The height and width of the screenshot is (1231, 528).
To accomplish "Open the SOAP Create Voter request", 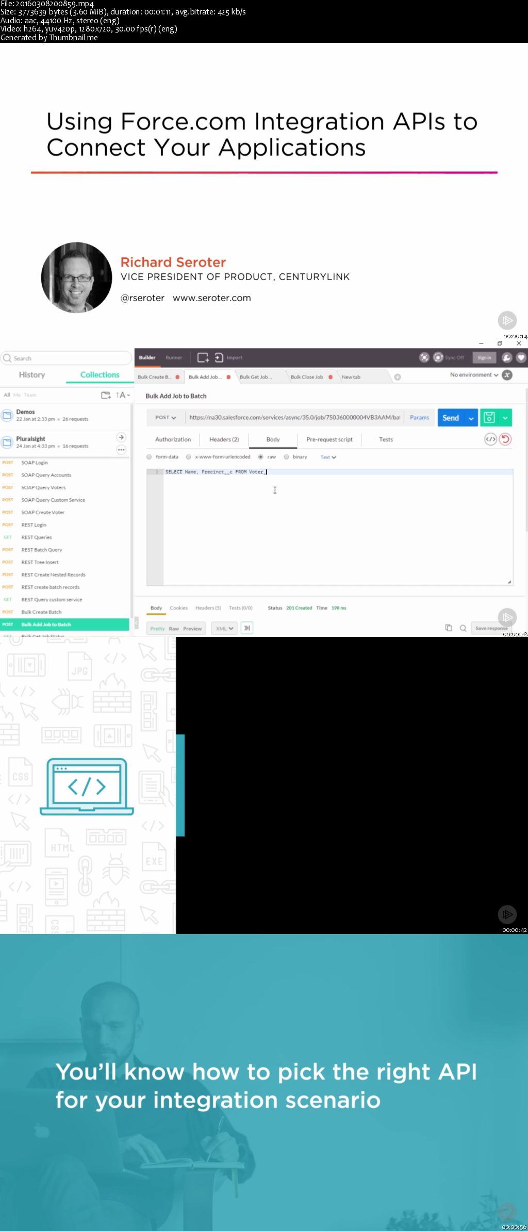I will (x=43, y=513).
